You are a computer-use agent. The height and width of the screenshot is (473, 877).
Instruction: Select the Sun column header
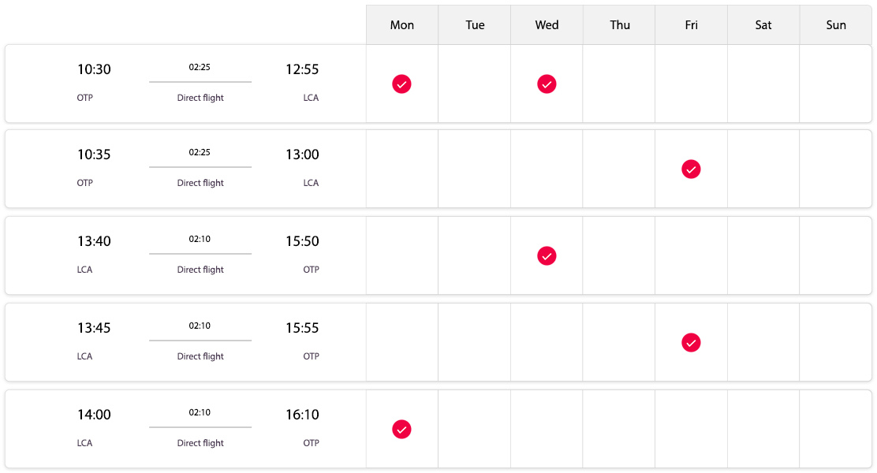coord(836,24)
